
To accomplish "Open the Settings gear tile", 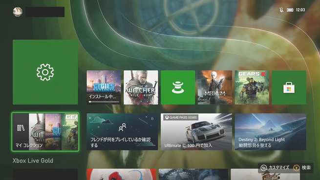I will 45,72.
